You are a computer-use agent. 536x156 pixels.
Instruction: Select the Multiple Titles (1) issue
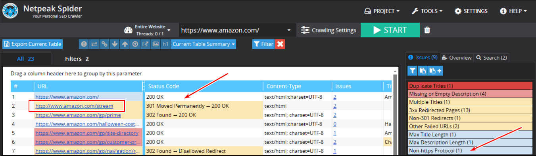[470, 102]
